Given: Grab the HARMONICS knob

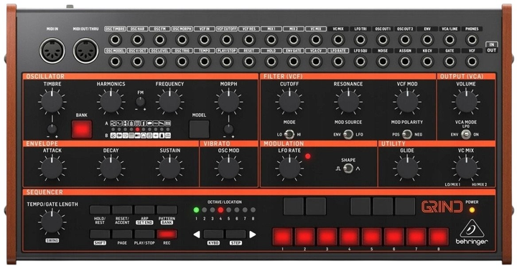Looking at the screenshot, I should (111, 101).
